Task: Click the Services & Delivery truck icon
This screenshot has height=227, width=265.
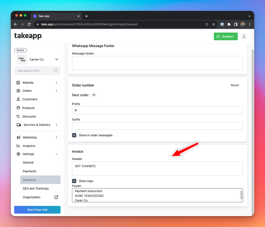Action: point(19,125)
